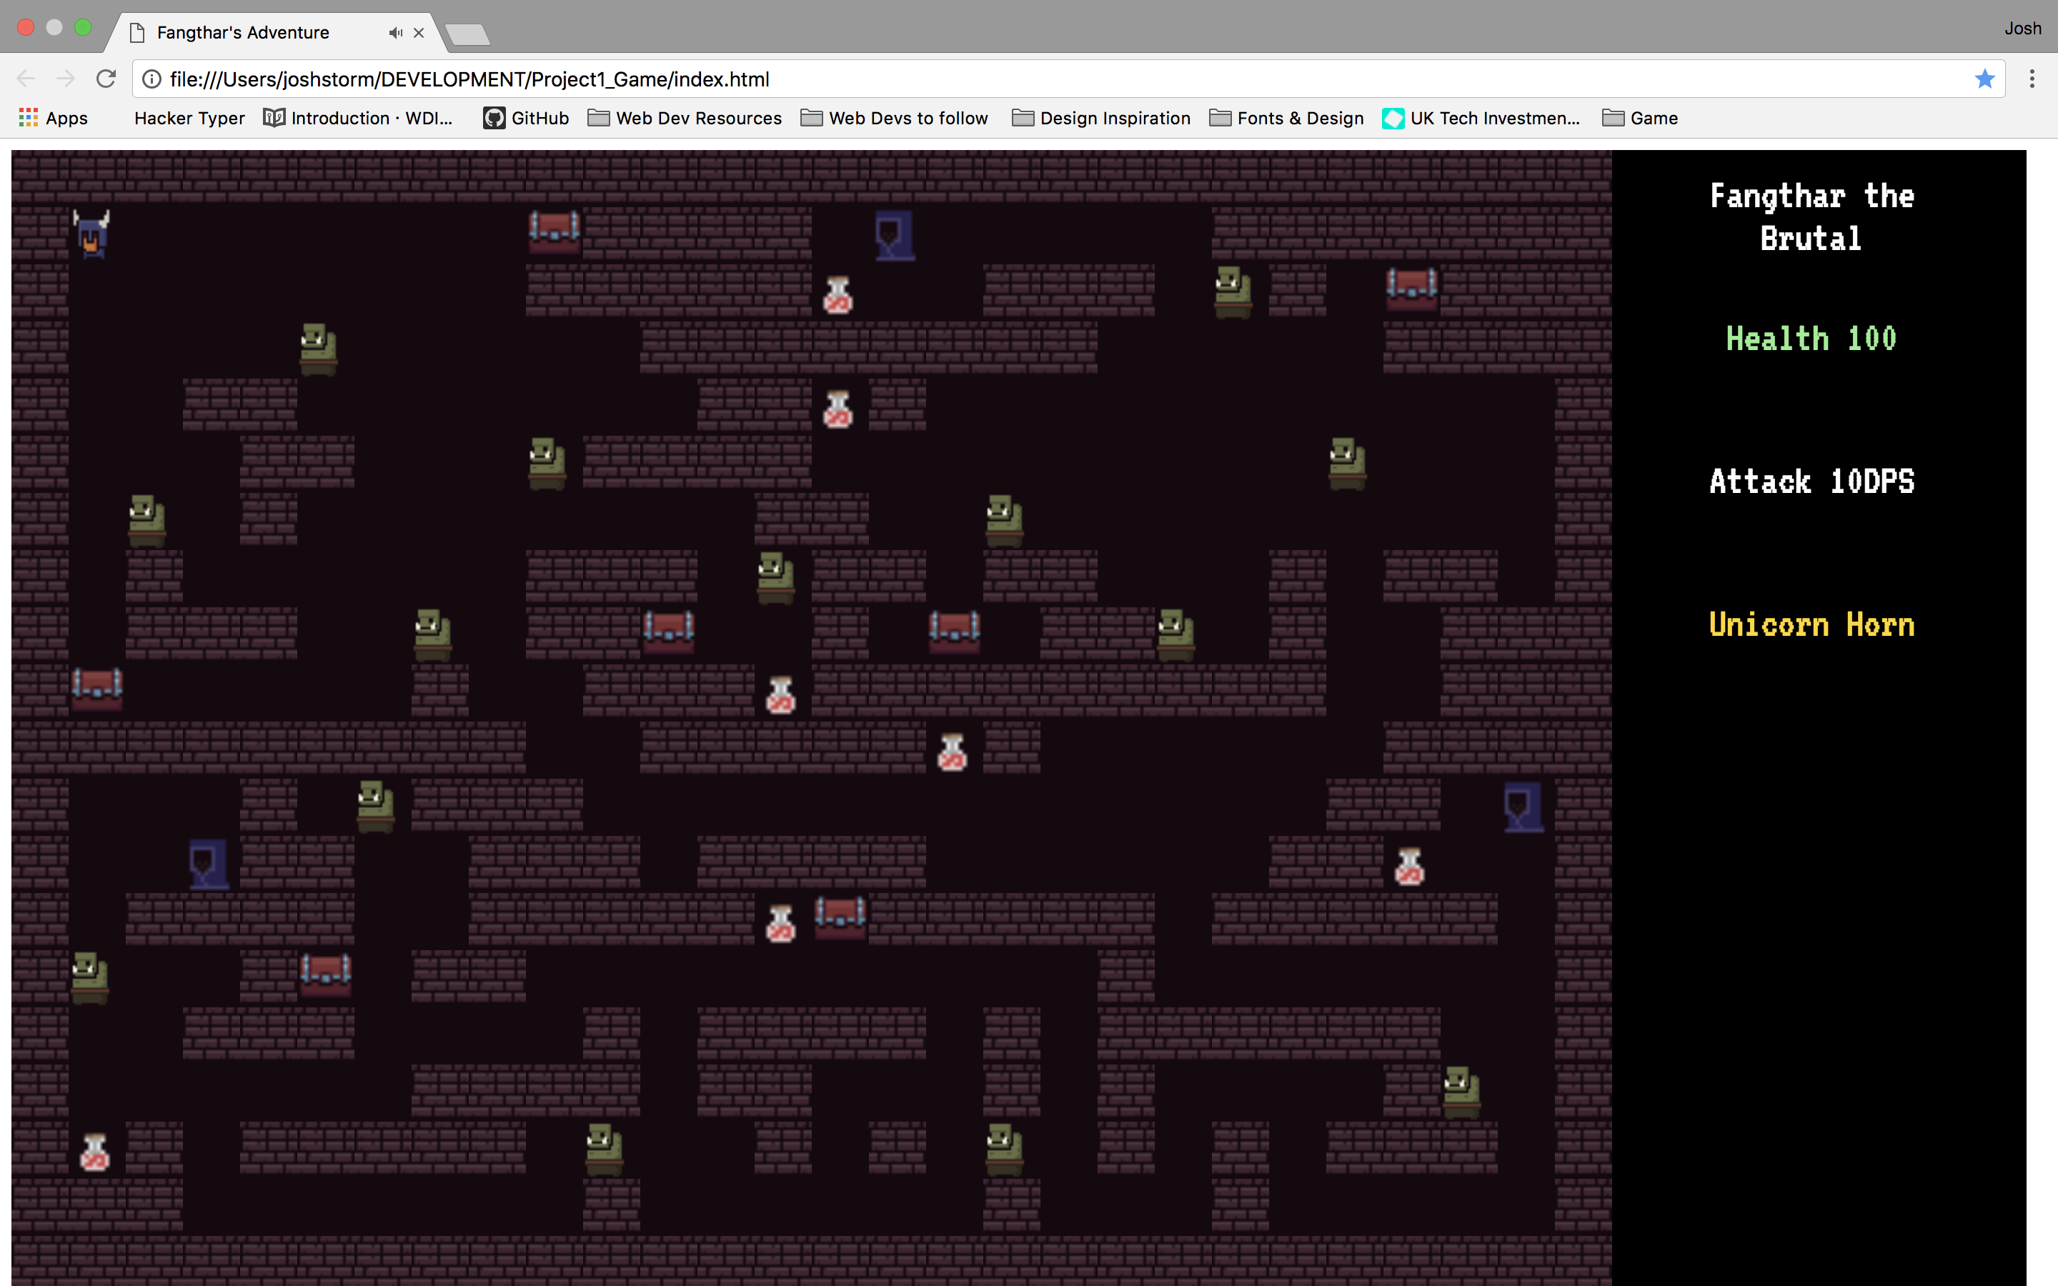This screenshot has height=1286, width=2058.
Task: Click the site information icon in the URL bar
Action: (x=152, y=79)
